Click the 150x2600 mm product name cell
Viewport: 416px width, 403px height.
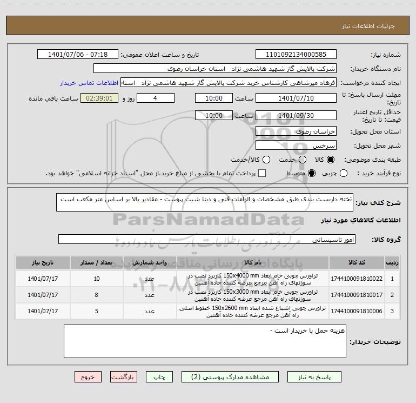pos(253,312)
